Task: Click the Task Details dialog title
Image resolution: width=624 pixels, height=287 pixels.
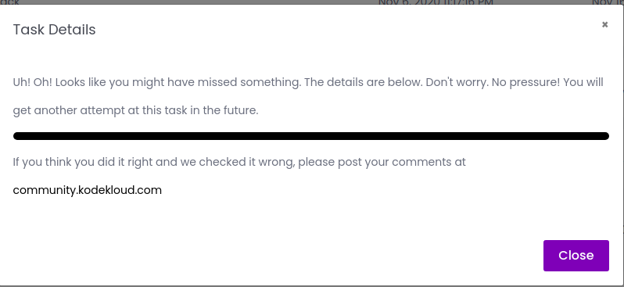Action: pos(54,30)
